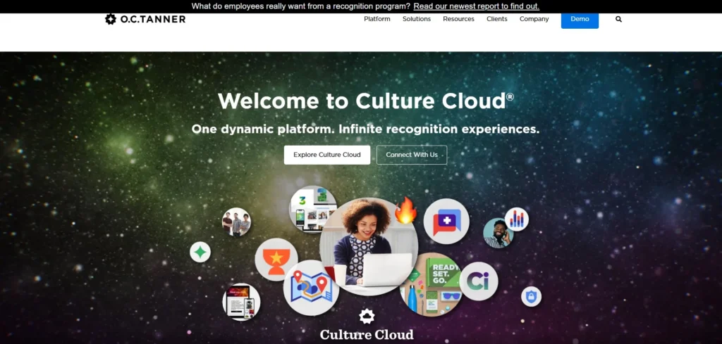
Task: Click the blue Demo button
Action: 580,20
